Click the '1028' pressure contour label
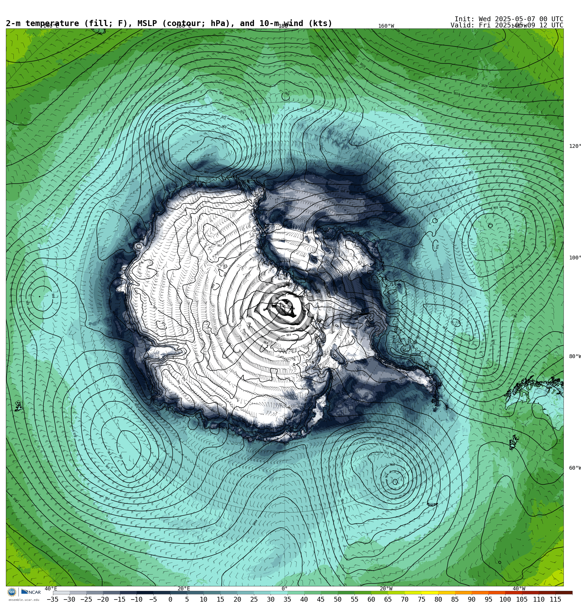This screenshot has width=581, height=603. (484, 86)
